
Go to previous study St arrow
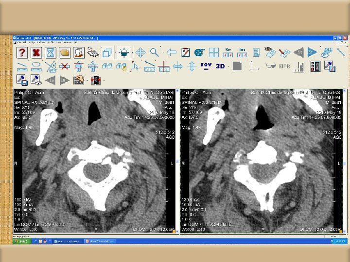[298, 52]
